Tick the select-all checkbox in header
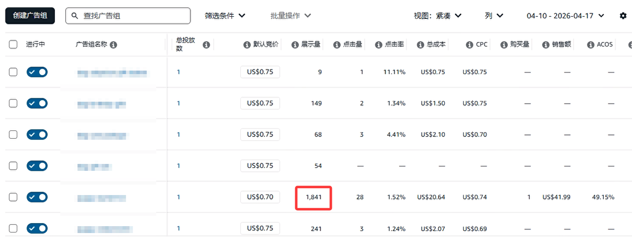This screenshot has height=237, width=632. pos(13,44)
